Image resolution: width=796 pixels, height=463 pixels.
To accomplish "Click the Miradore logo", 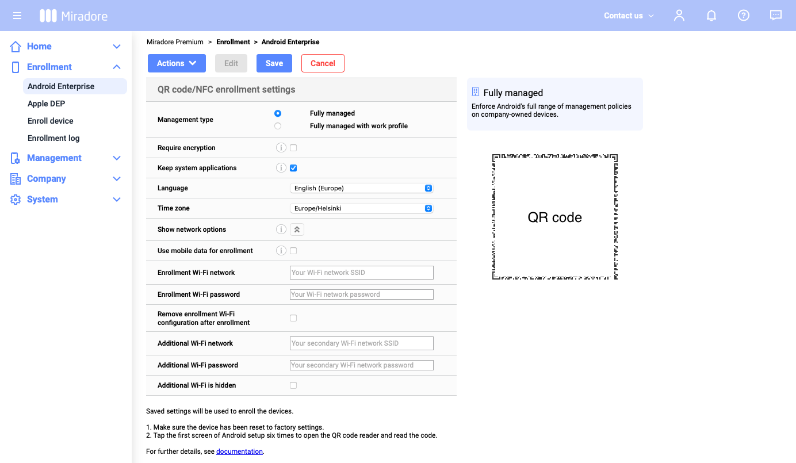I will point(73,16).
